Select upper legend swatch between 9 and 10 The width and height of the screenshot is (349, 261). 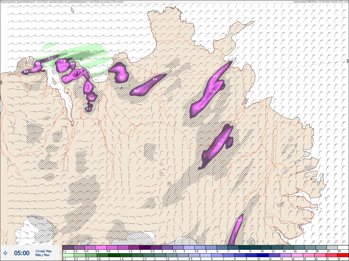[x=255, y=247]
